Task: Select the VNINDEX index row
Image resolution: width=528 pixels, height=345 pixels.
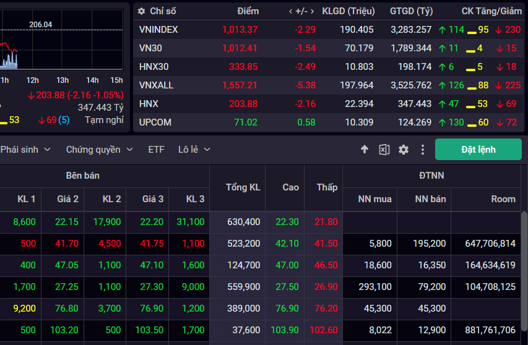Action: [329, 30]
